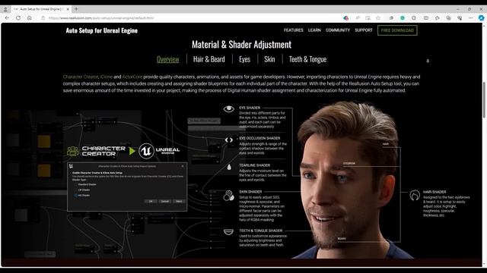Open the COMMUNITY menu item
This screenshot has width=487, height=273.
338,30
